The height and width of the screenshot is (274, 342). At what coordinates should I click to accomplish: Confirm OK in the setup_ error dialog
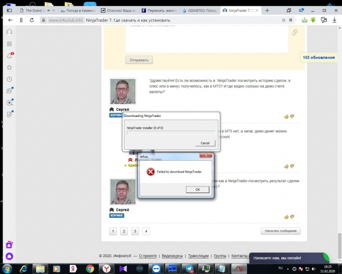point(197,190)
